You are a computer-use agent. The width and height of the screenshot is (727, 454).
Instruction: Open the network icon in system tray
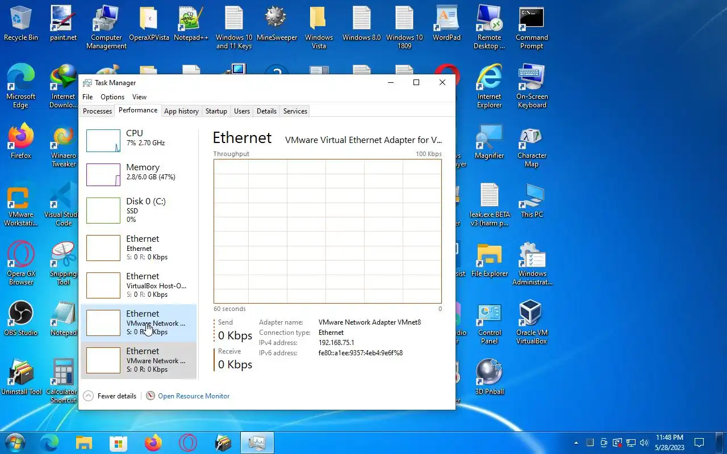(x=630, y=443)
